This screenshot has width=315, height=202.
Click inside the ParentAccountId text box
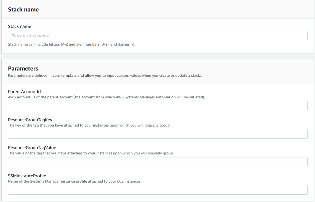coord(157,106)
